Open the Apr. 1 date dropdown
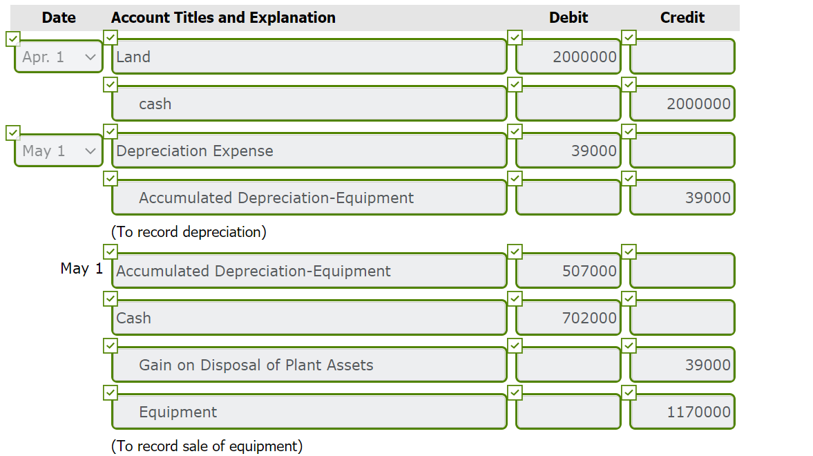This screenshot has width=813, height=456. tap(58, 58)
